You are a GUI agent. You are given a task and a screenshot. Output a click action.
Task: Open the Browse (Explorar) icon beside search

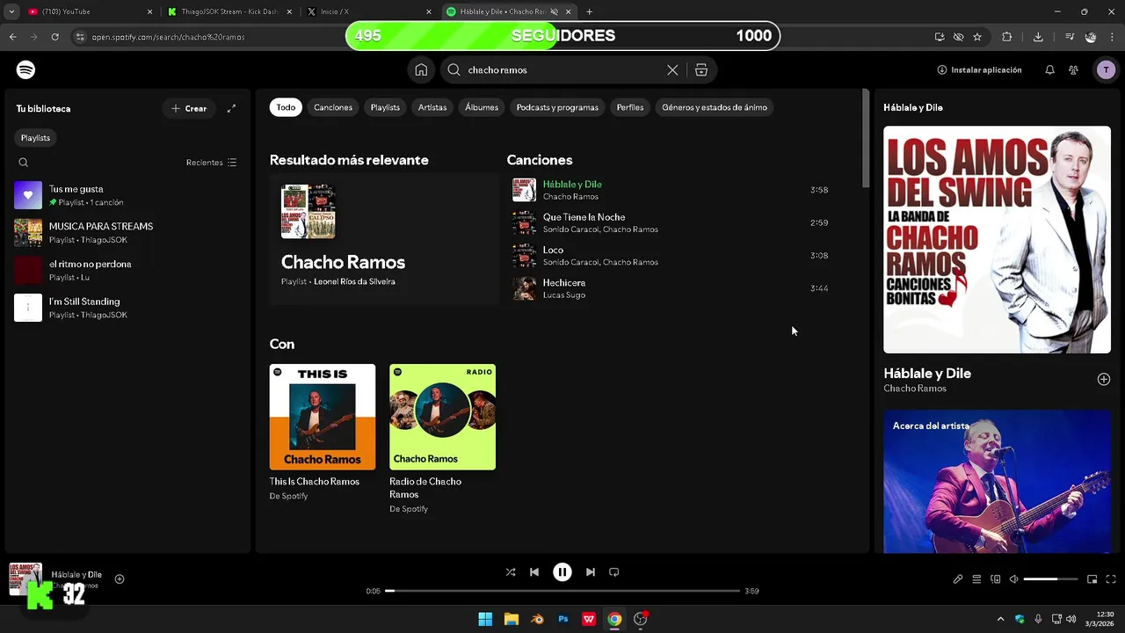tap(701, 69)
